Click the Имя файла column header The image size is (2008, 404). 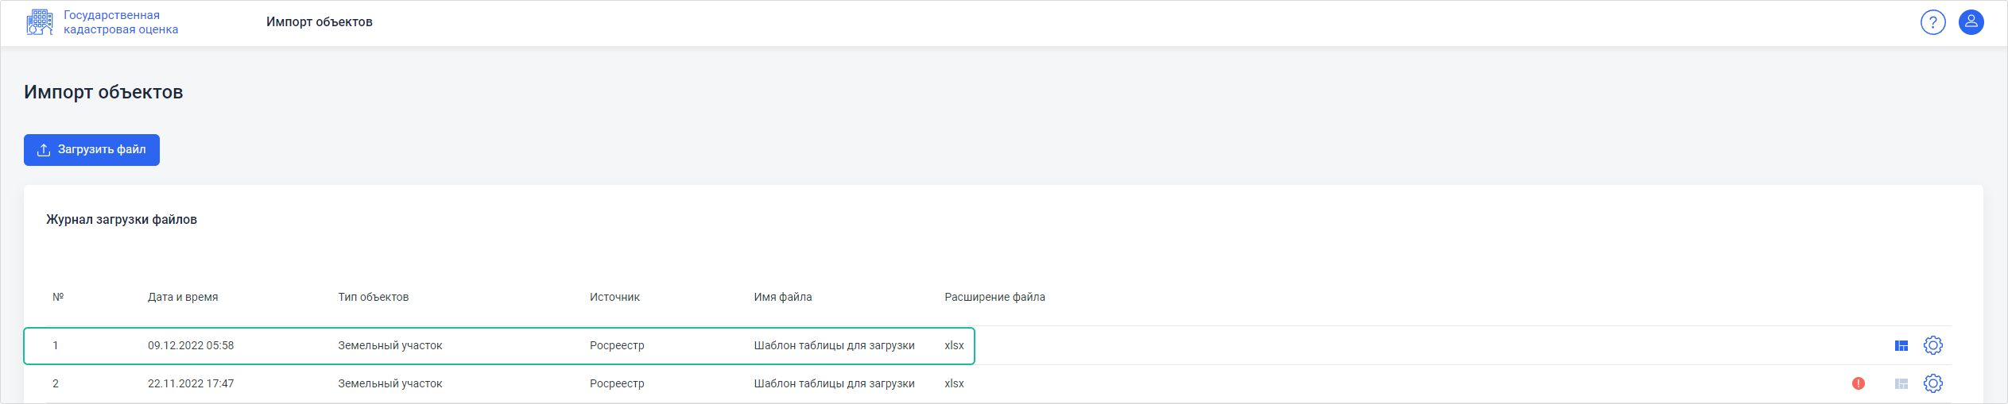pos(783,297)
